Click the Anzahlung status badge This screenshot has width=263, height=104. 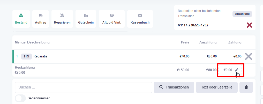coord(242,14)
